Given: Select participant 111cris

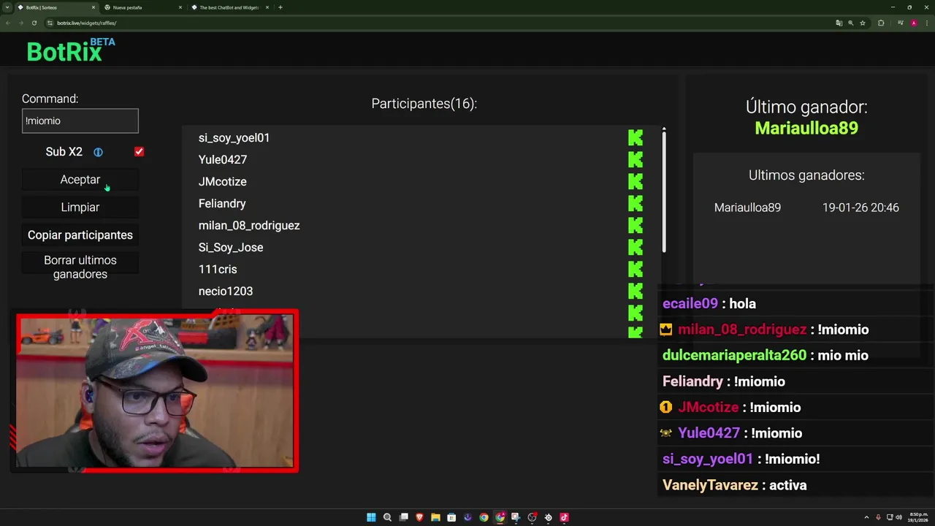Looking at the screenshot, I should (x=218, y=269).
